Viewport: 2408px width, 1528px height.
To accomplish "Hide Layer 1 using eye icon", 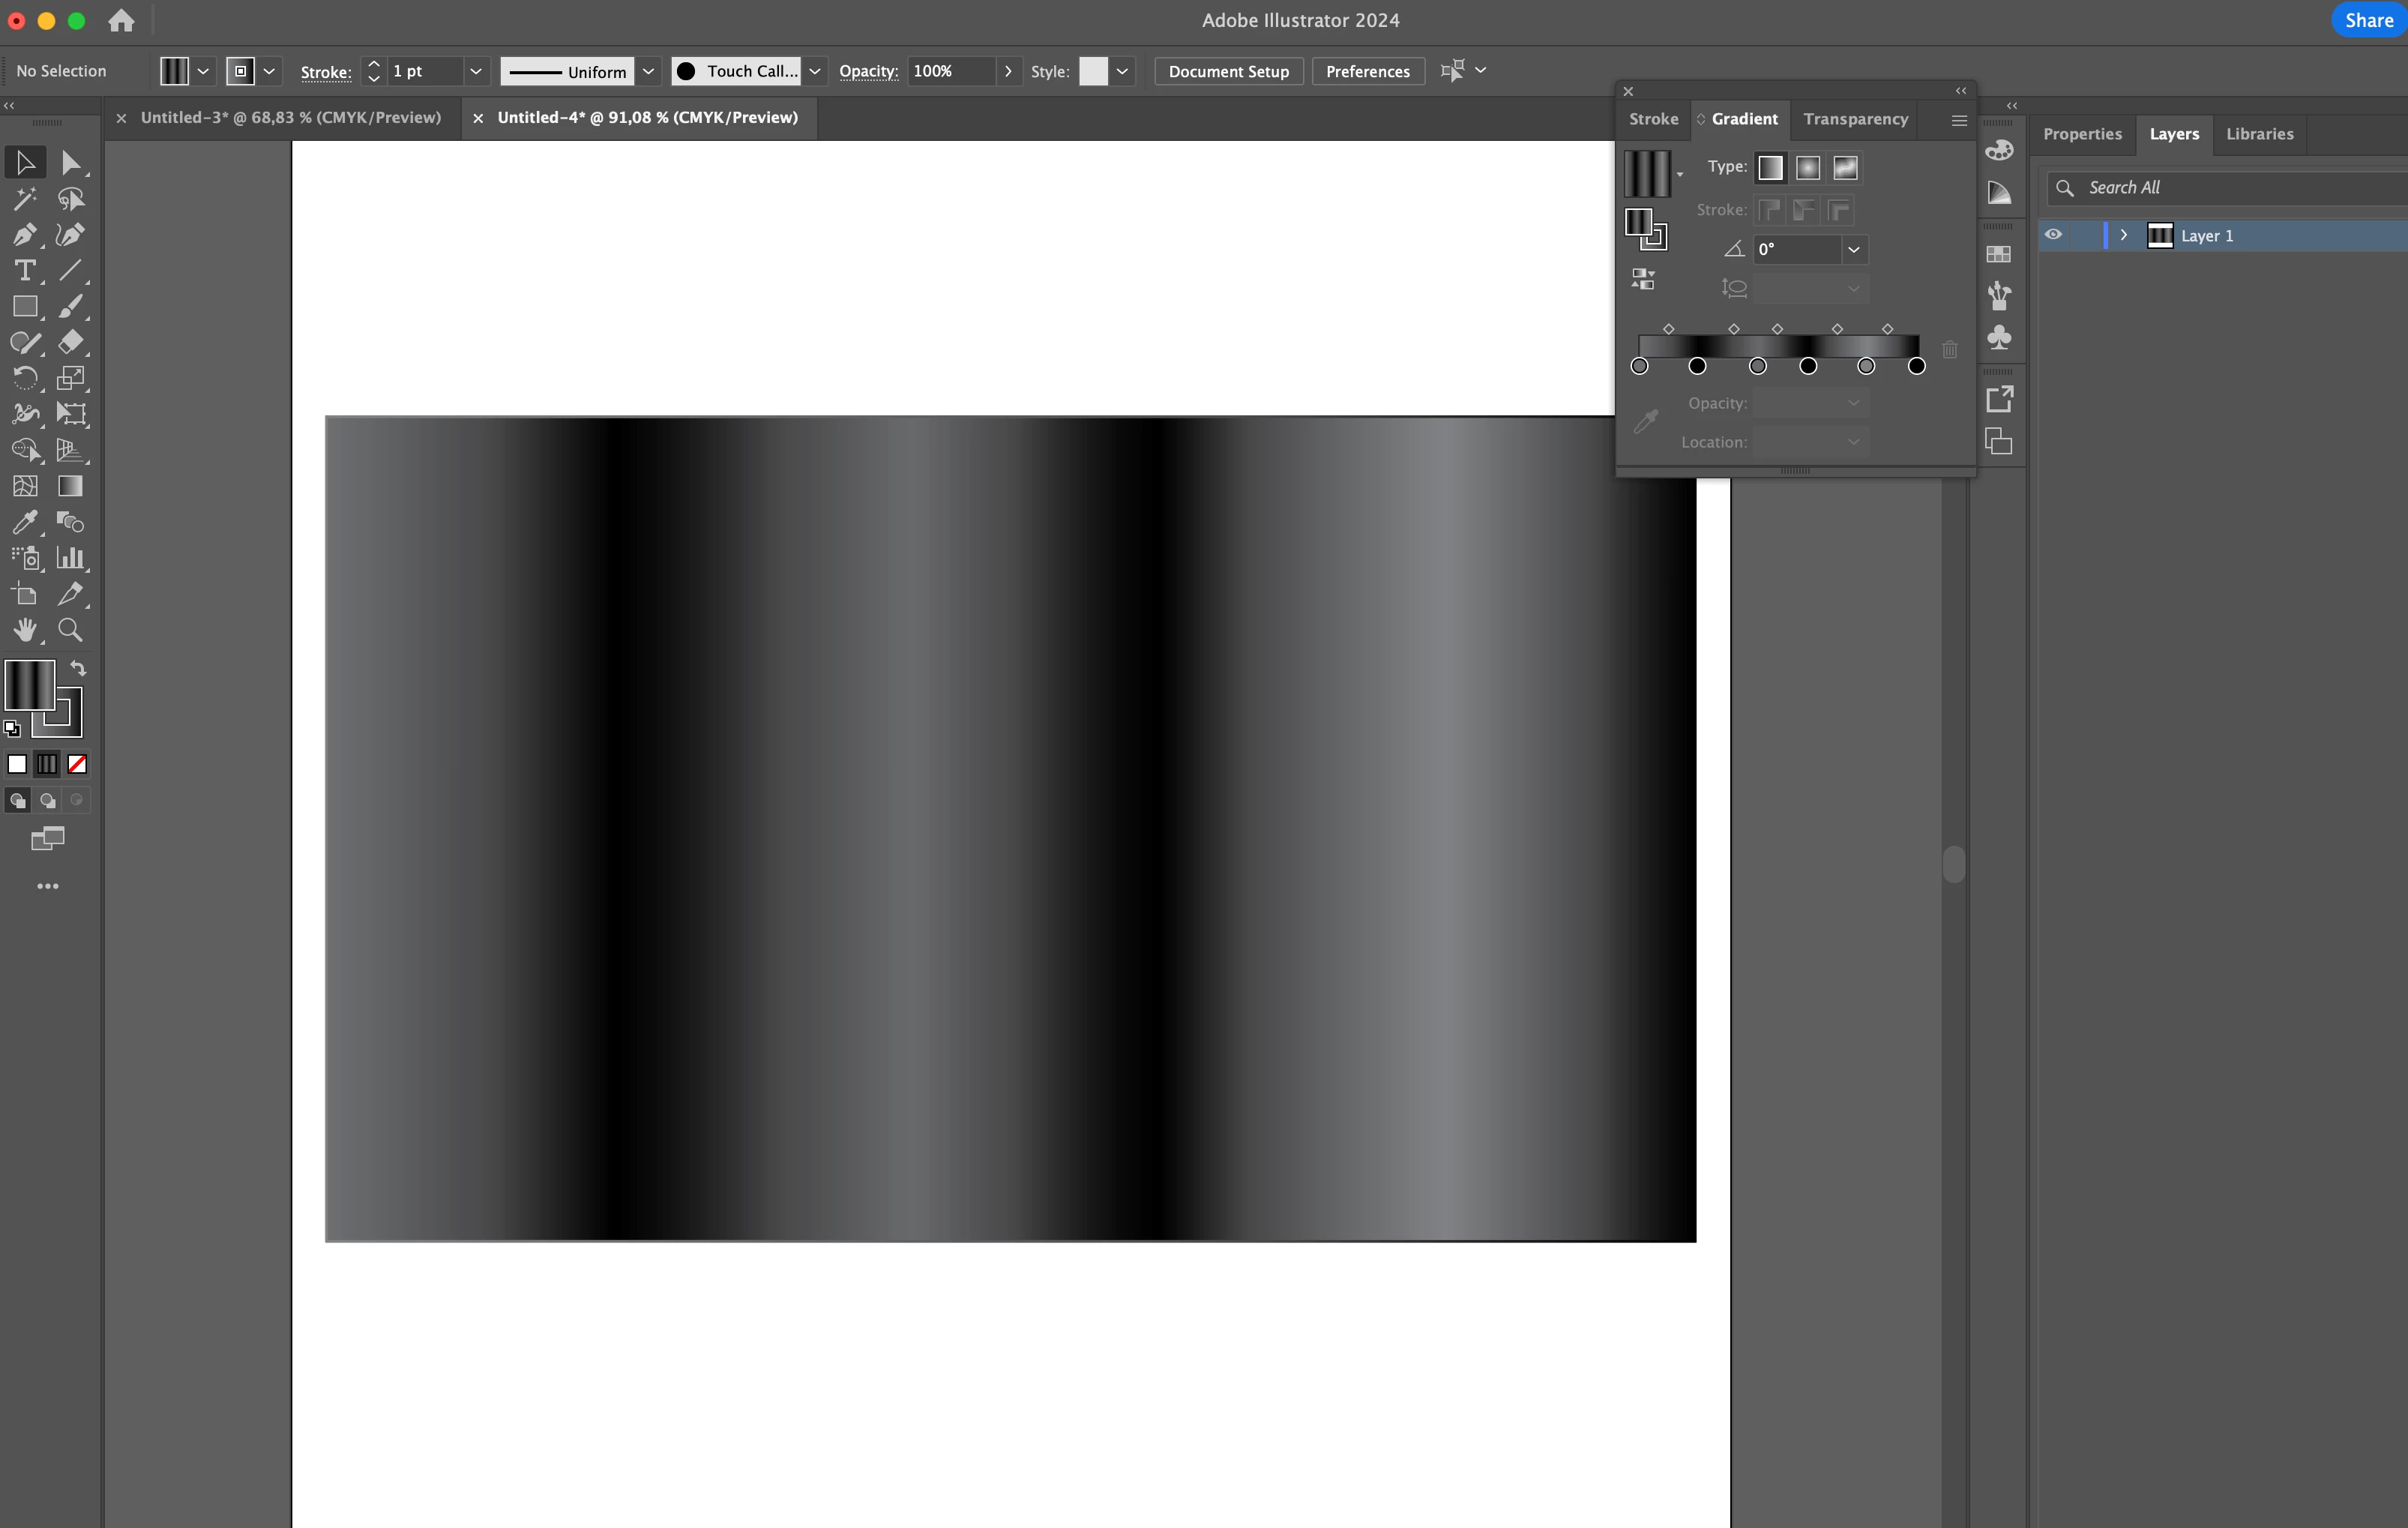I will coord(2053,235).
